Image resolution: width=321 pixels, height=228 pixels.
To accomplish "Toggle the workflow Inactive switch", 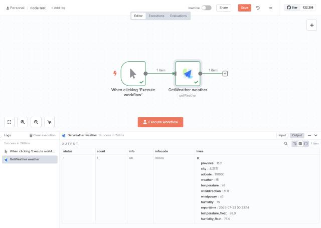I will (x=206, y=8).
